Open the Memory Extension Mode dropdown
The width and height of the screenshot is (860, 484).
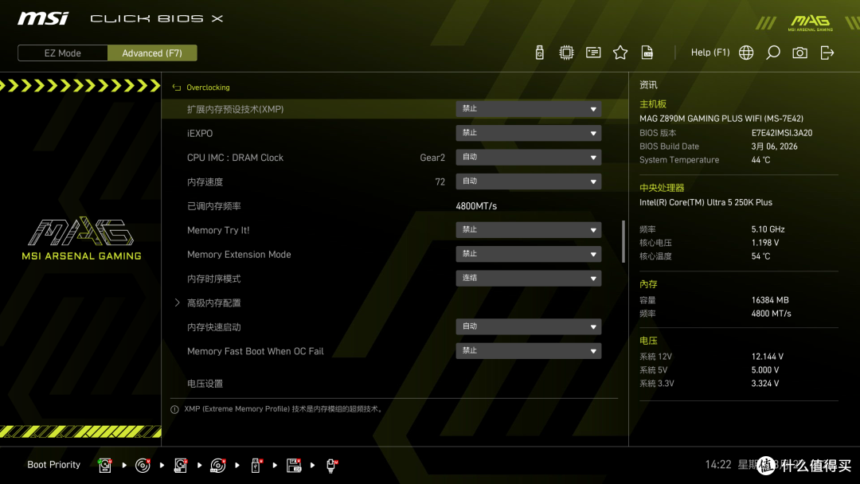(x=528, y=254)
